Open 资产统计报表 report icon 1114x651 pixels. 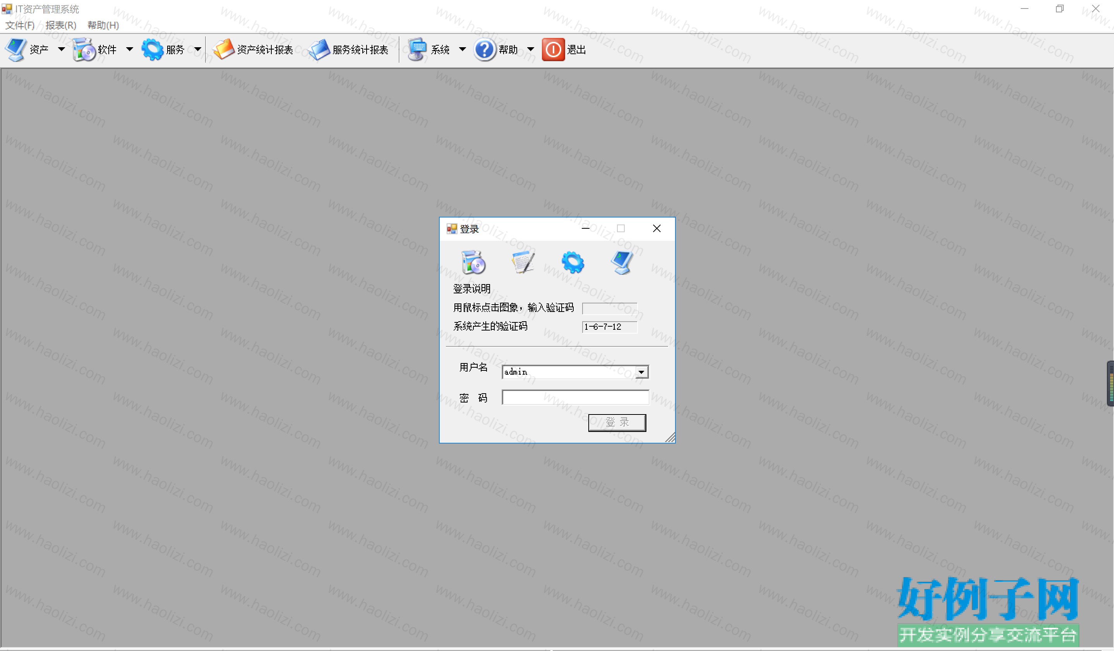tap(224, 50)
